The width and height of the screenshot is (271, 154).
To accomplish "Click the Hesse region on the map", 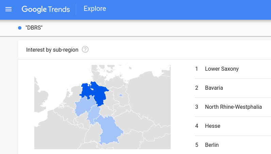I will tap(92, 116).
